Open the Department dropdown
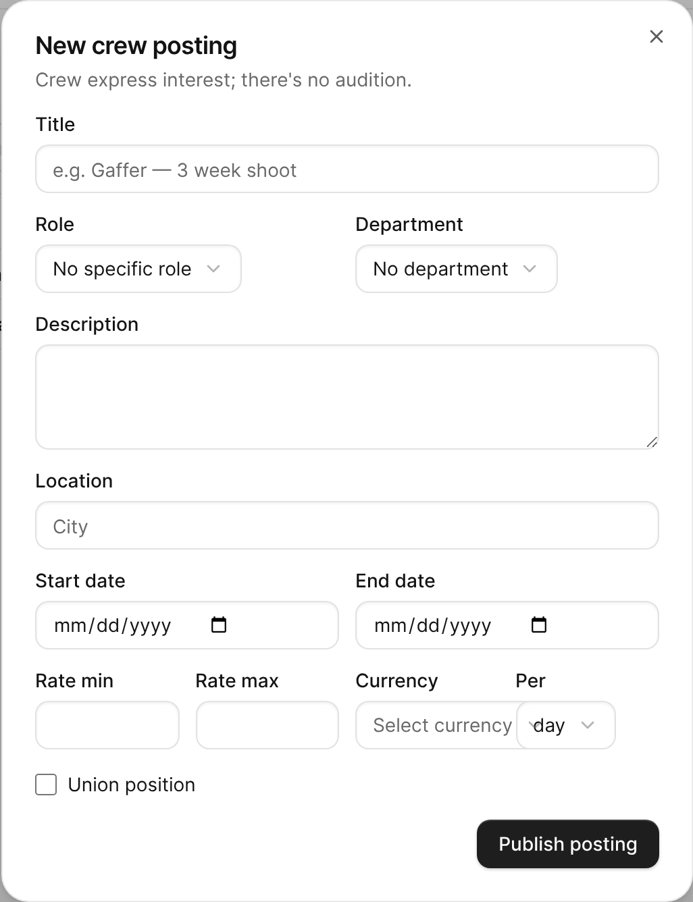The height and width of the screenshot is (902, 693). click(456, 269)
